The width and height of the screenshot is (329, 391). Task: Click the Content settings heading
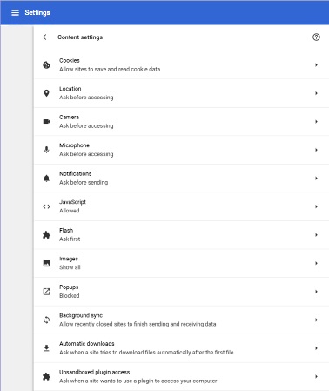[x=80, y=37]
